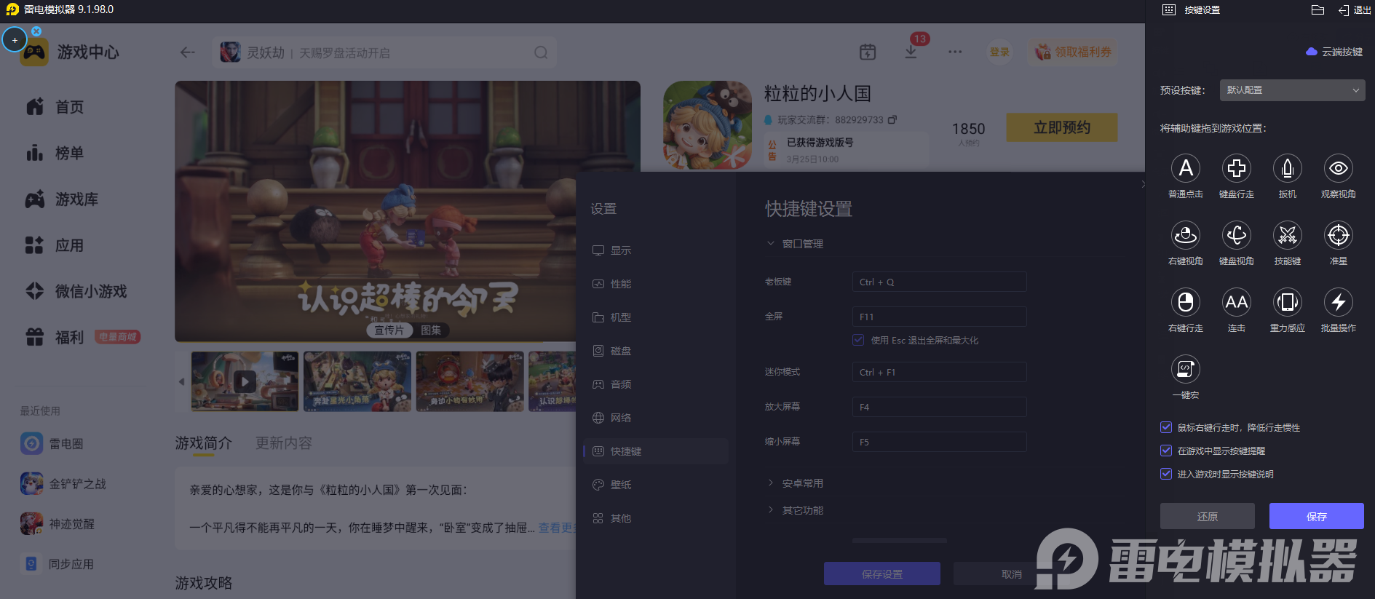Select the 连击 combo AA icon
Viewport: 1375px width, 599px height.
1237,302
